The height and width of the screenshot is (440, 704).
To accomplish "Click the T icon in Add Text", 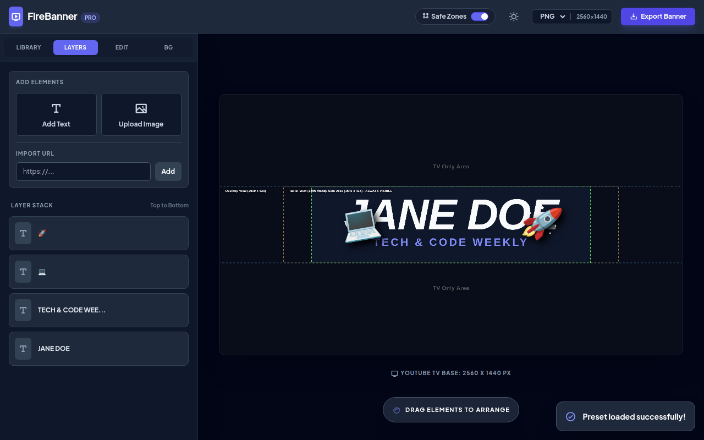I will (x=56, y=108).
